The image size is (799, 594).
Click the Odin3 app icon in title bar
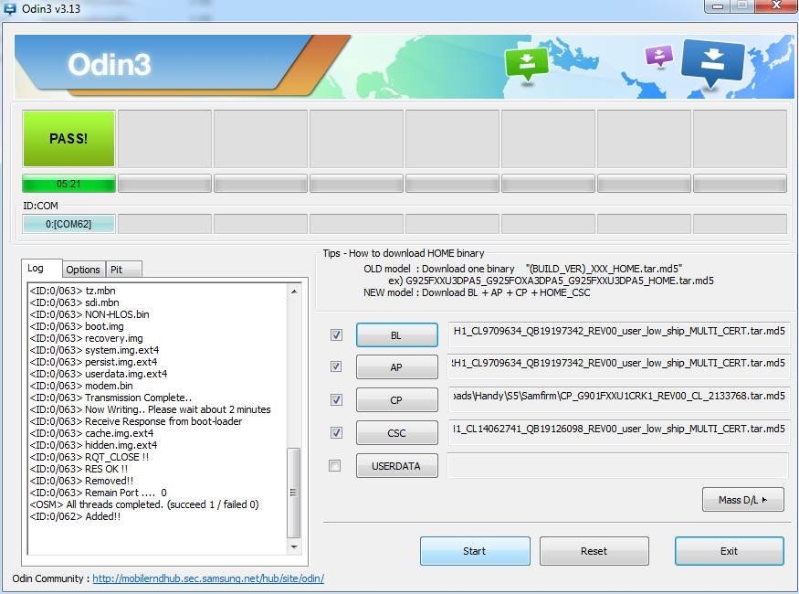10,8
